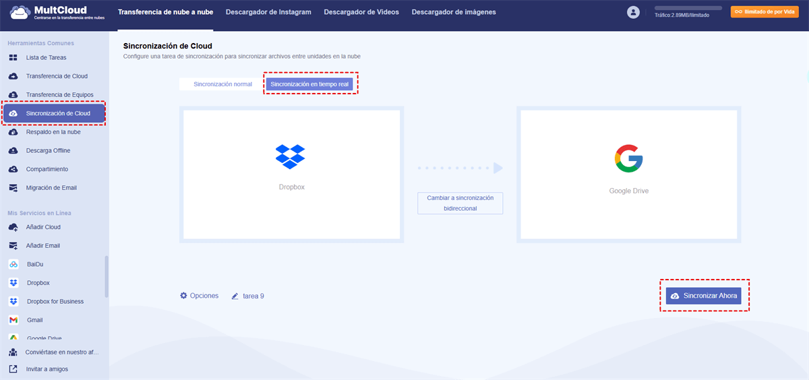This screenshot has width=809, height=380.
Task: Open Transferencia de nube a nube tab
Action: pos(165,12)
